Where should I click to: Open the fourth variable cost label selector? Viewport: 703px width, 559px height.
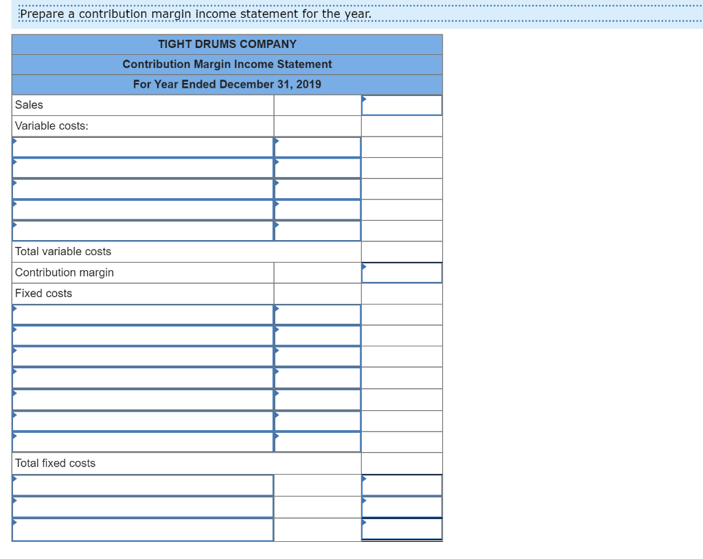pyautogui.click(x=142, y=210)
